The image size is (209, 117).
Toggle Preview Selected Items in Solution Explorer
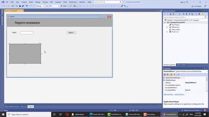click(x=202, y=14)
